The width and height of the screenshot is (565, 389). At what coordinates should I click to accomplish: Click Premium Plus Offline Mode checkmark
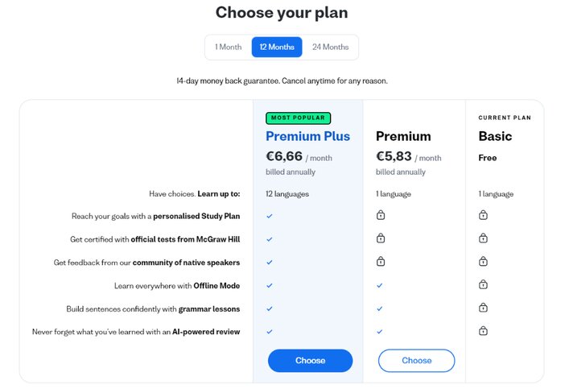[270, 286]
